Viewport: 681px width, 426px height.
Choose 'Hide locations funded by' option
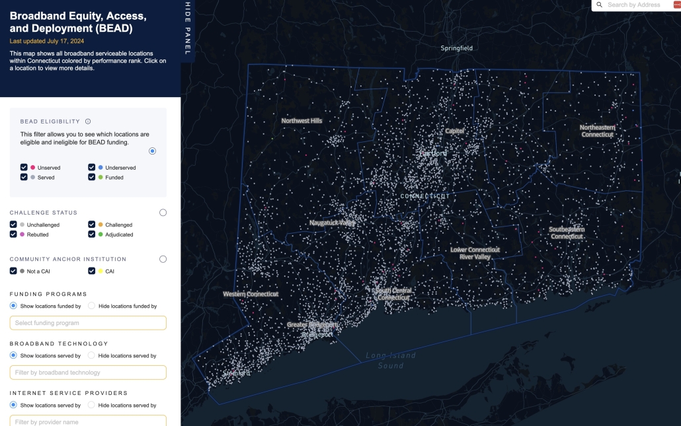coord(92,306)
